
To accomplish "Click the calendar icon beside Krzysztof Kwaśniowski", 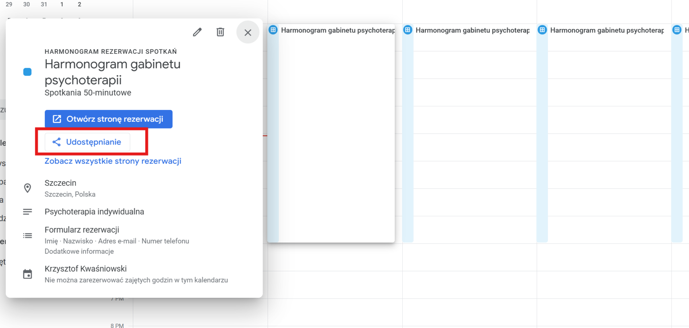I will [x=27, y=274].
